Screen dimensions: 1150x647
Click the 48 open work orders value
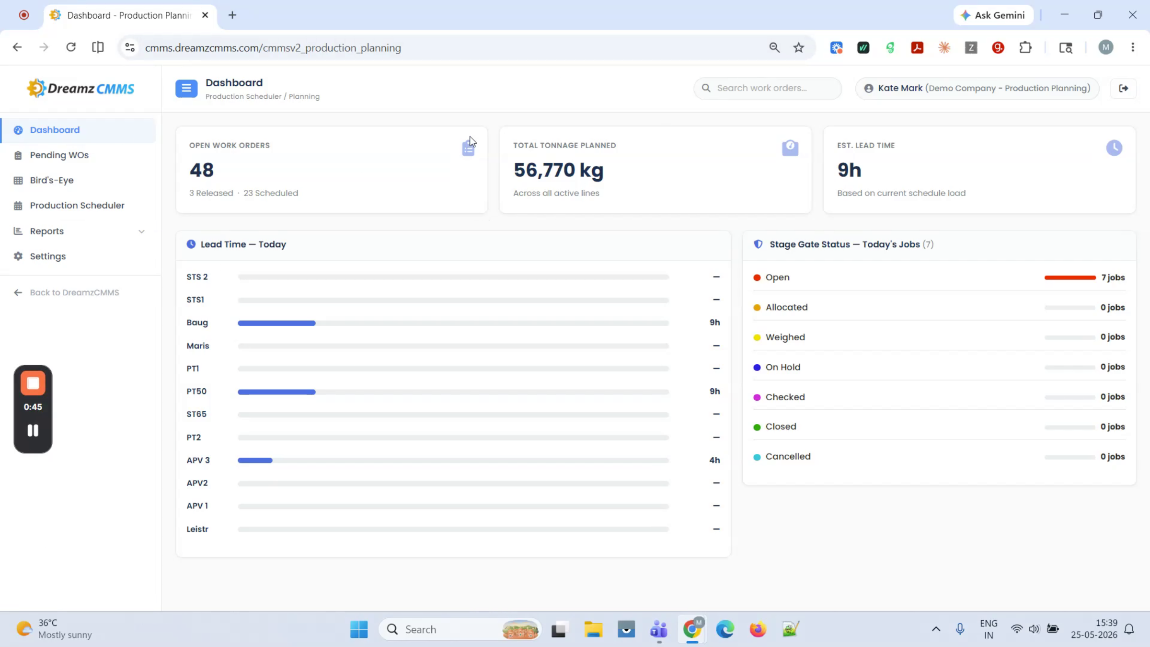202,170
